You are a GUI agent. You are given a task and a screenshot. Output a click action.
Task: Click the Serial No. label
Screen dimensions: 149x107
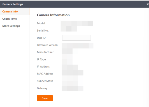[43, 31]
